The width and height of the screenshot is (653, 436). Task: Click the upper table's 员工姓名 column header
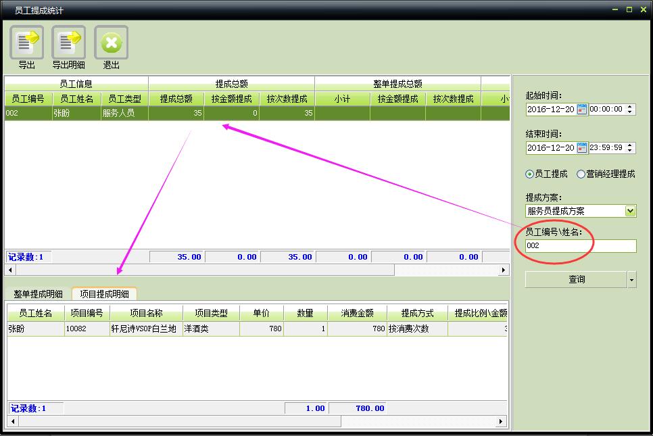tap(77, 99)
